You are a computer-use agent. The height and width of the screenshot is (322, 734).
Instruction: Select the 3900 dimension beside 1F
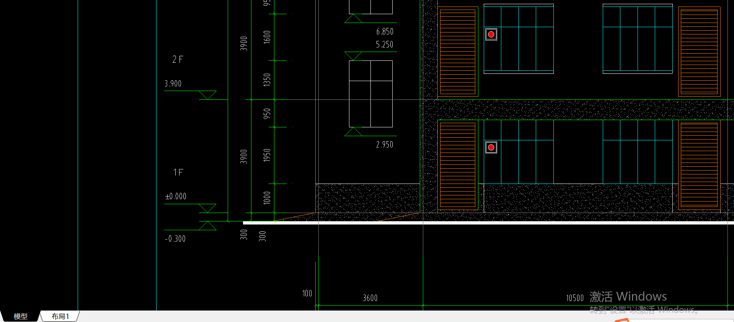coord(244,156)
